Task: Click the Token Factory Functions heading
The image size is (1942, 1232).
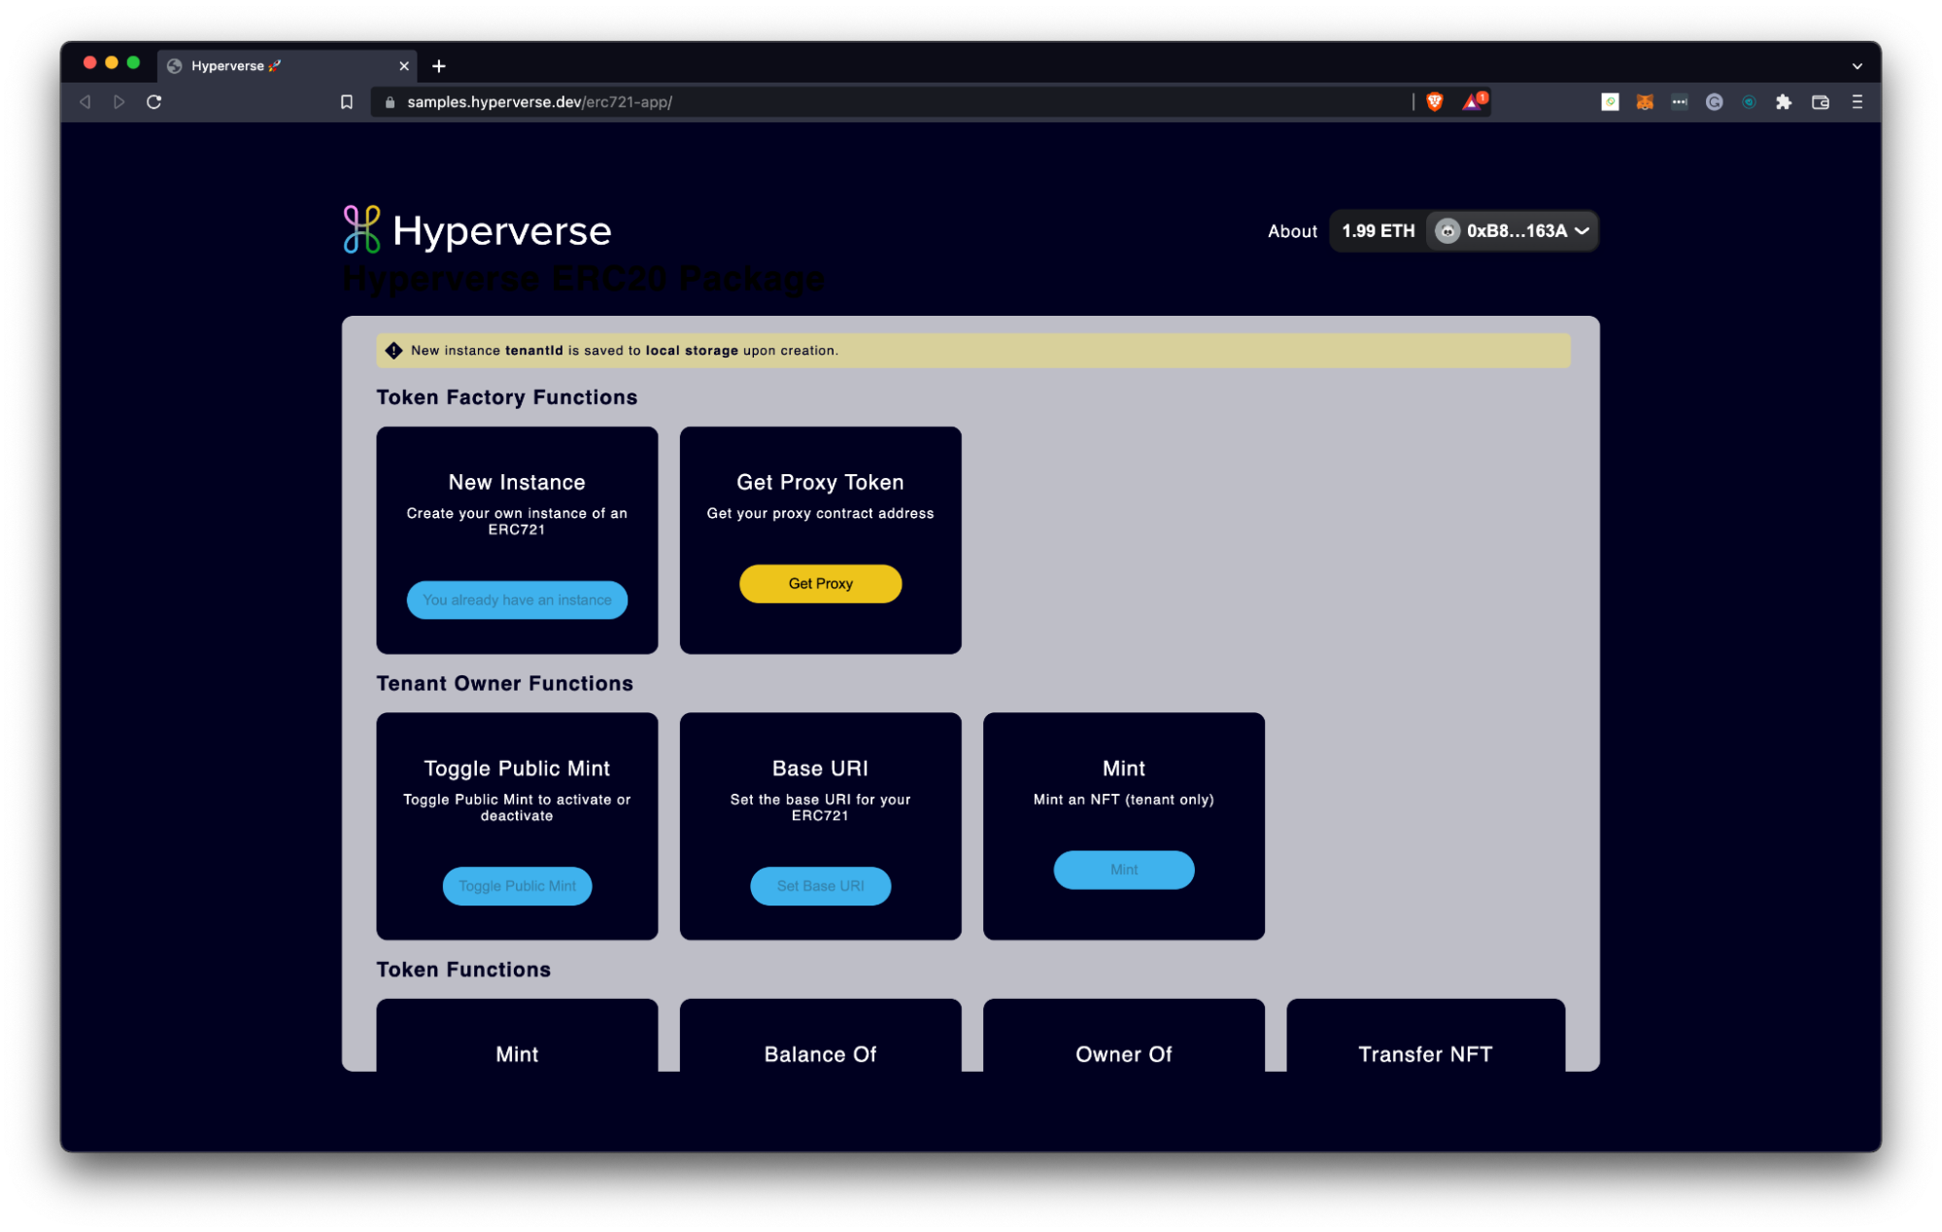Action: point(507,397)
